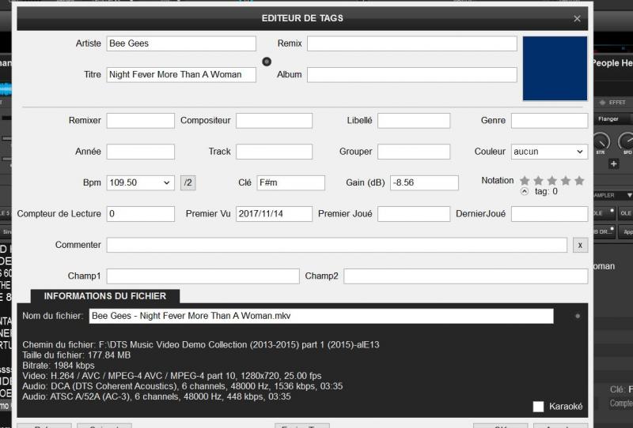Image resolution: width=633 pixels, height=428 pixels.
Task: Click the Premier Vu date field
Action: (274, 213)
